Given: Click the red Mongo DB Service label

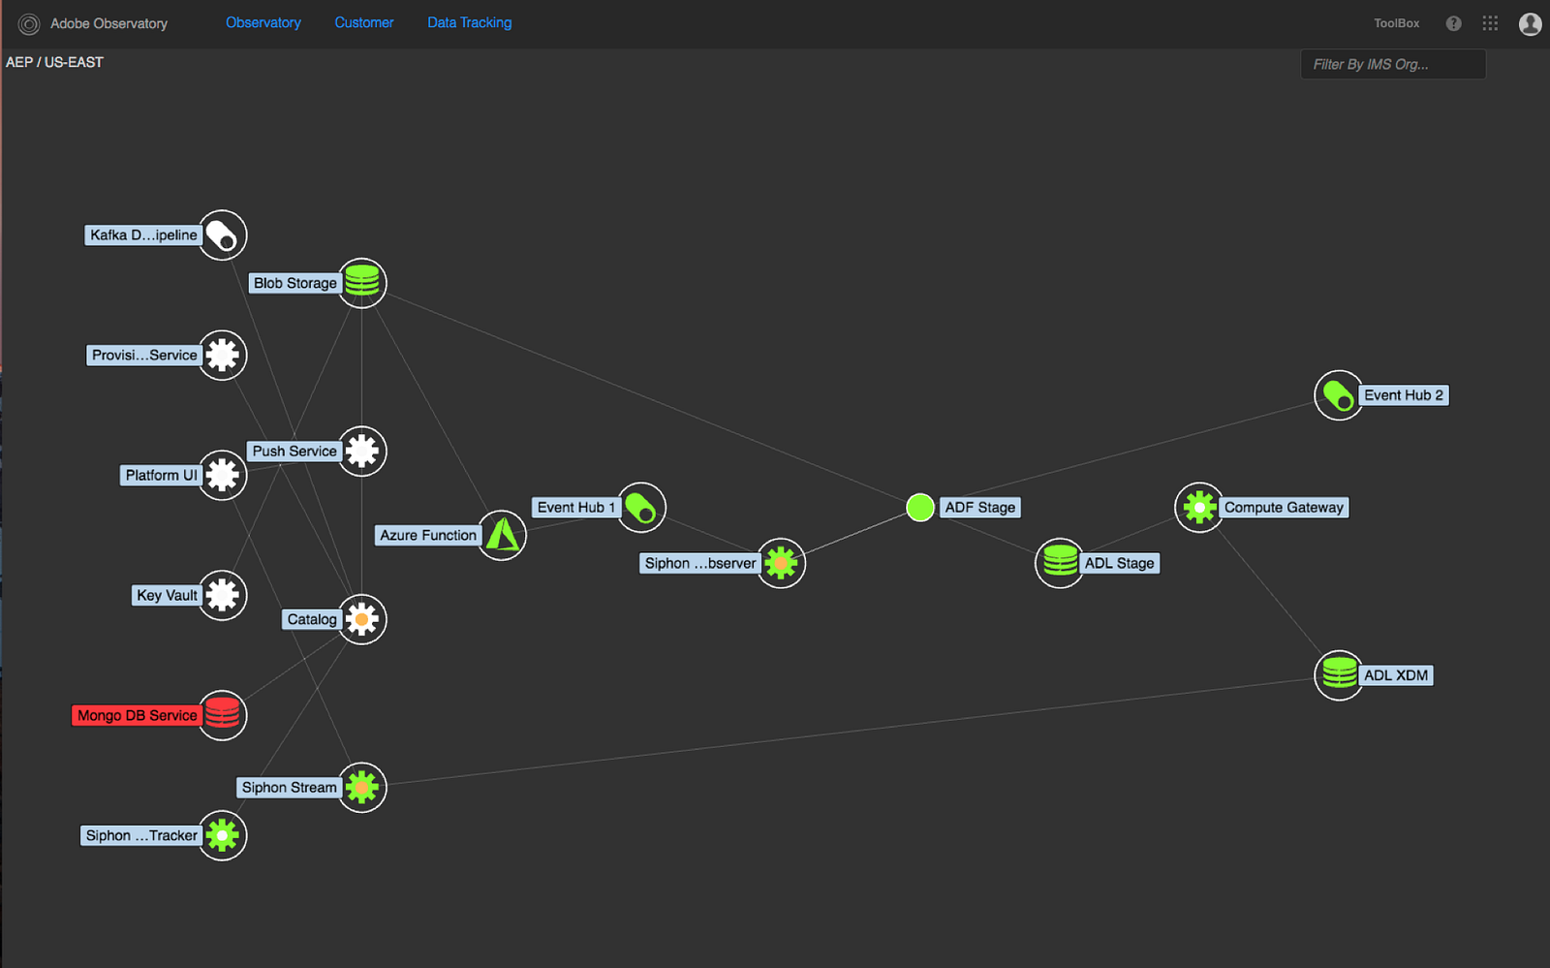Looking at the screenshot, I should [x=137, y=715].
